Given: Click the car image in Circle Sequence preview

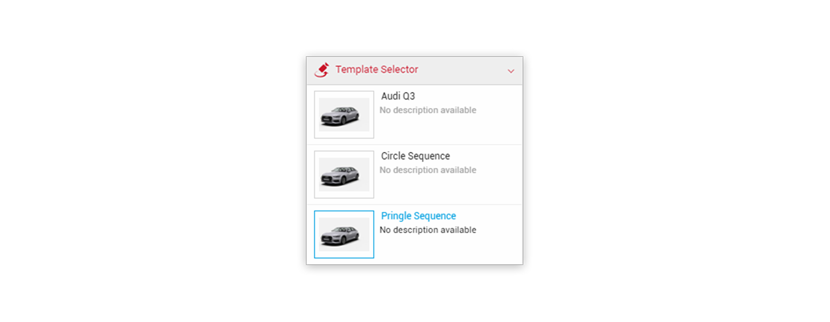Looking at the screenshot, I should pyautogui.click(x=340, y=175).
